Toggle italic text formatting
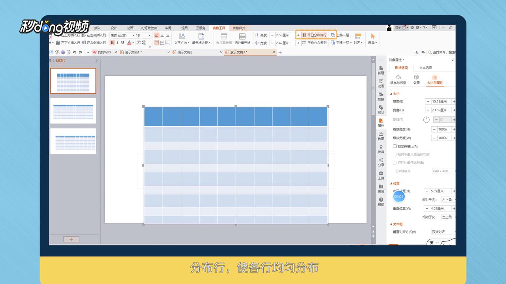The height and width of the screenshot is (284, 506). [117, 43]
